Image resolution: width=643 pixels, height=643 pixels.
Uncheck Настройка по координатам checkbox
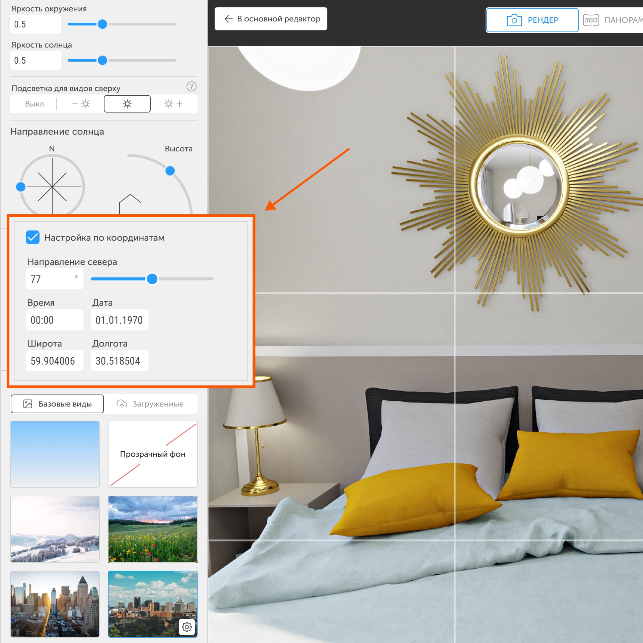coord(33,237)
